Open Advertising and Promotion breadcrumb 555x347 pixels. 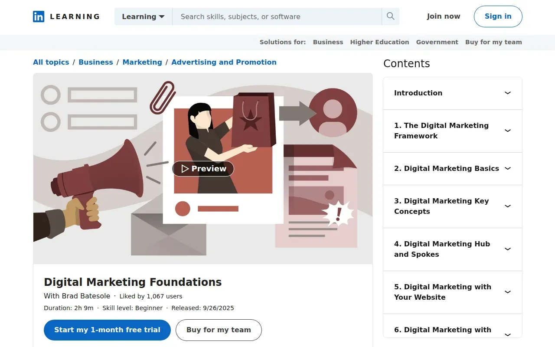pos(224,62)
